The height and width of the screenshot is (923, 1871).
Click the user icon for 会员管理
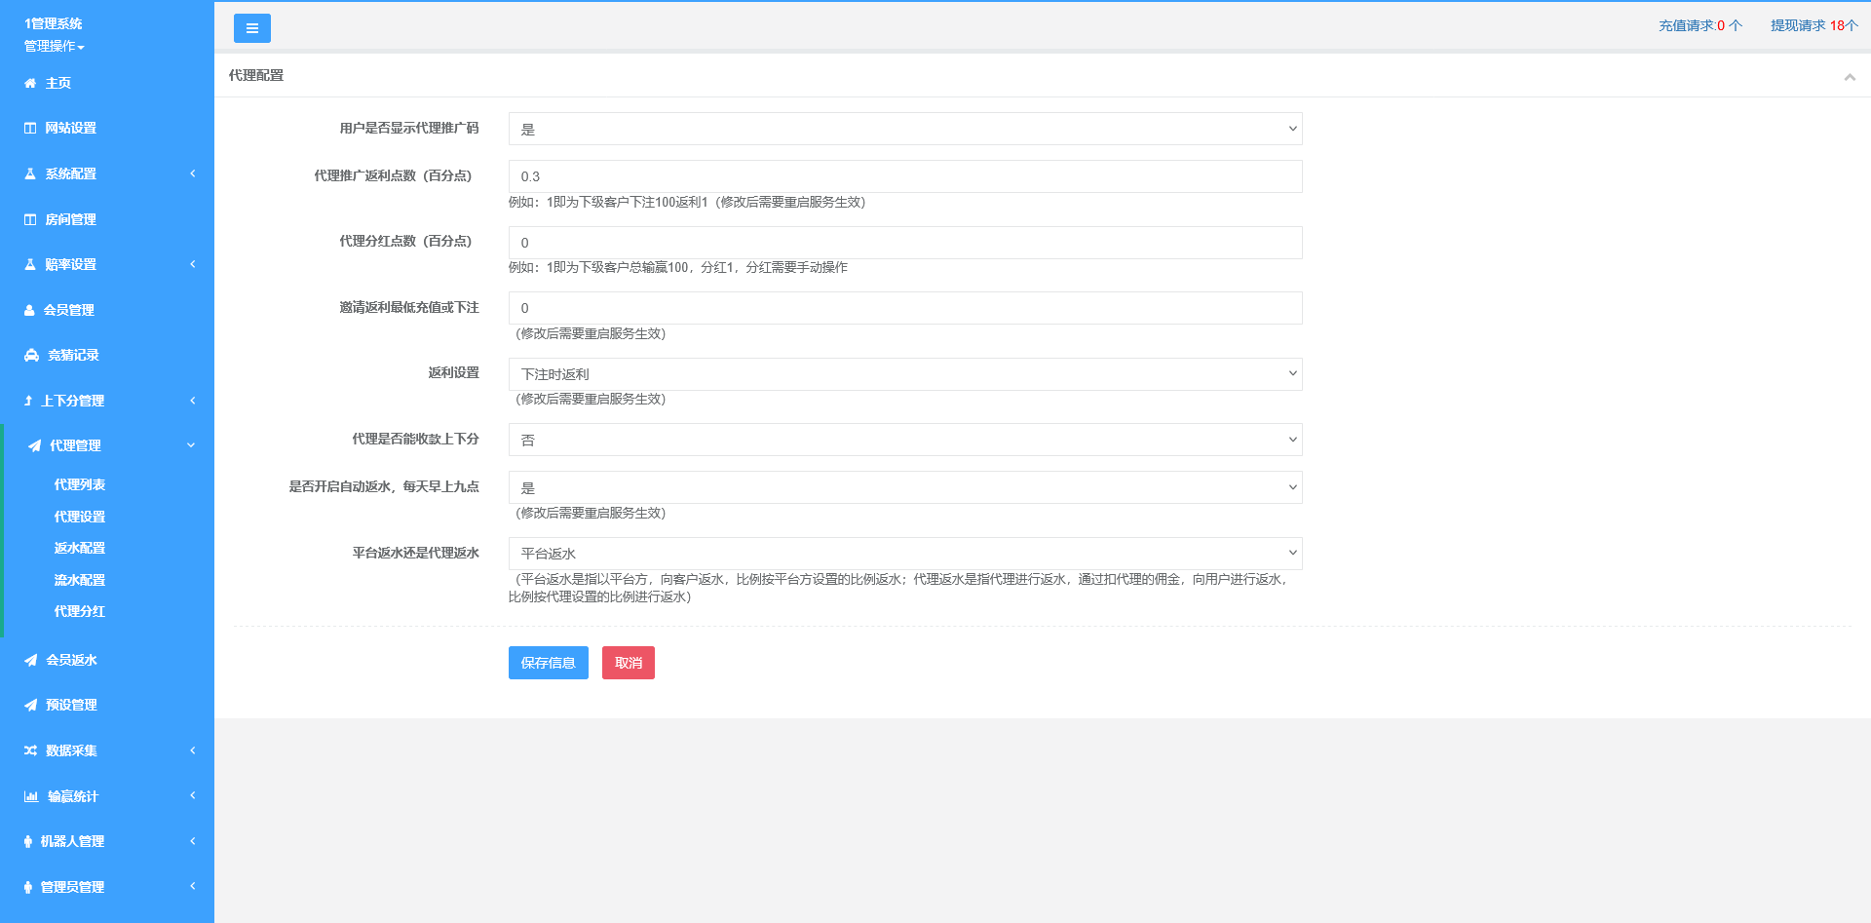click(x=29, y=311)
